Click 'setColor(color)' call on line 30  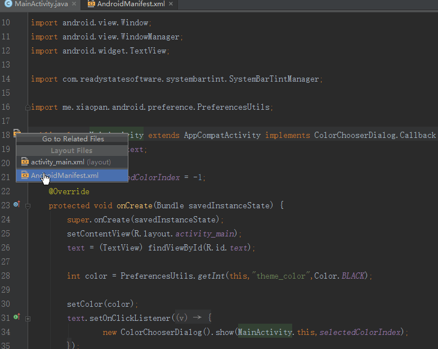point(101,304)
